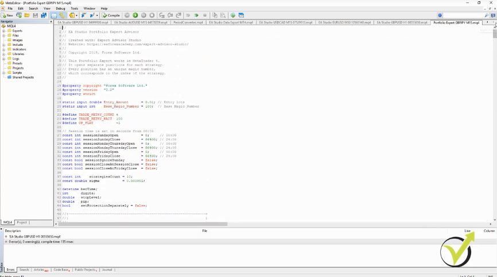Close the Navigator panel

(x=50, y=22)
